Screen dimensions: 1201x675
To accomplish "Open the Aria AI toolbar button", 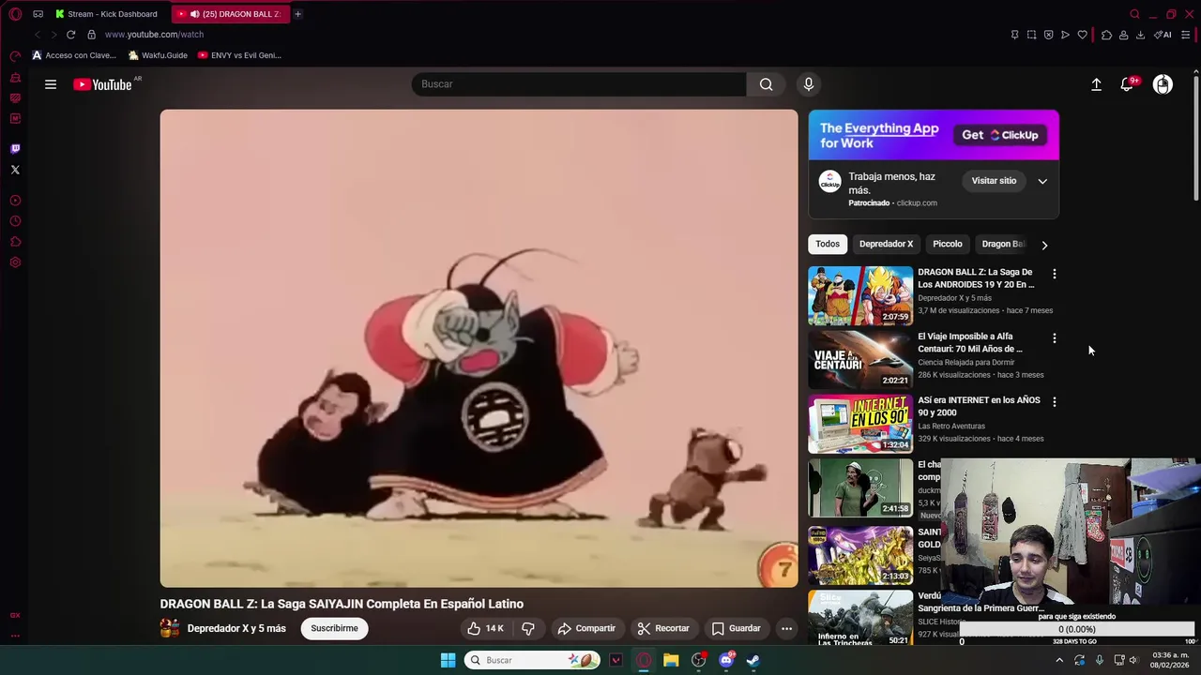I will [x=1163, y=35].
